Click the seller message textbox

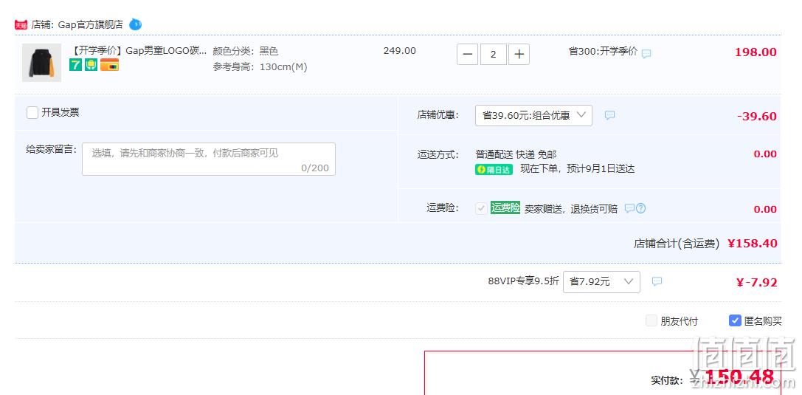pos(209,159)
